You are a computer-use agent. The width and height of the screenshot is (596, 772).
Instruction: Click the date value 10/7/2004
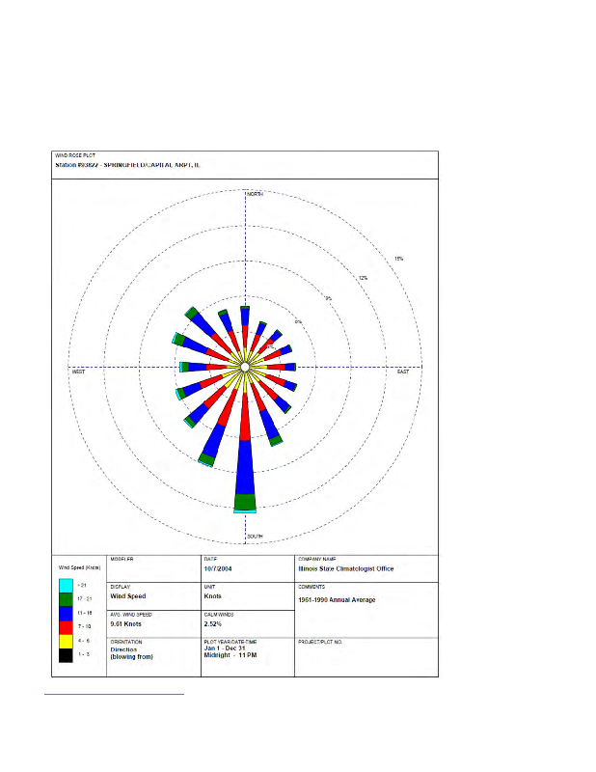218,568
